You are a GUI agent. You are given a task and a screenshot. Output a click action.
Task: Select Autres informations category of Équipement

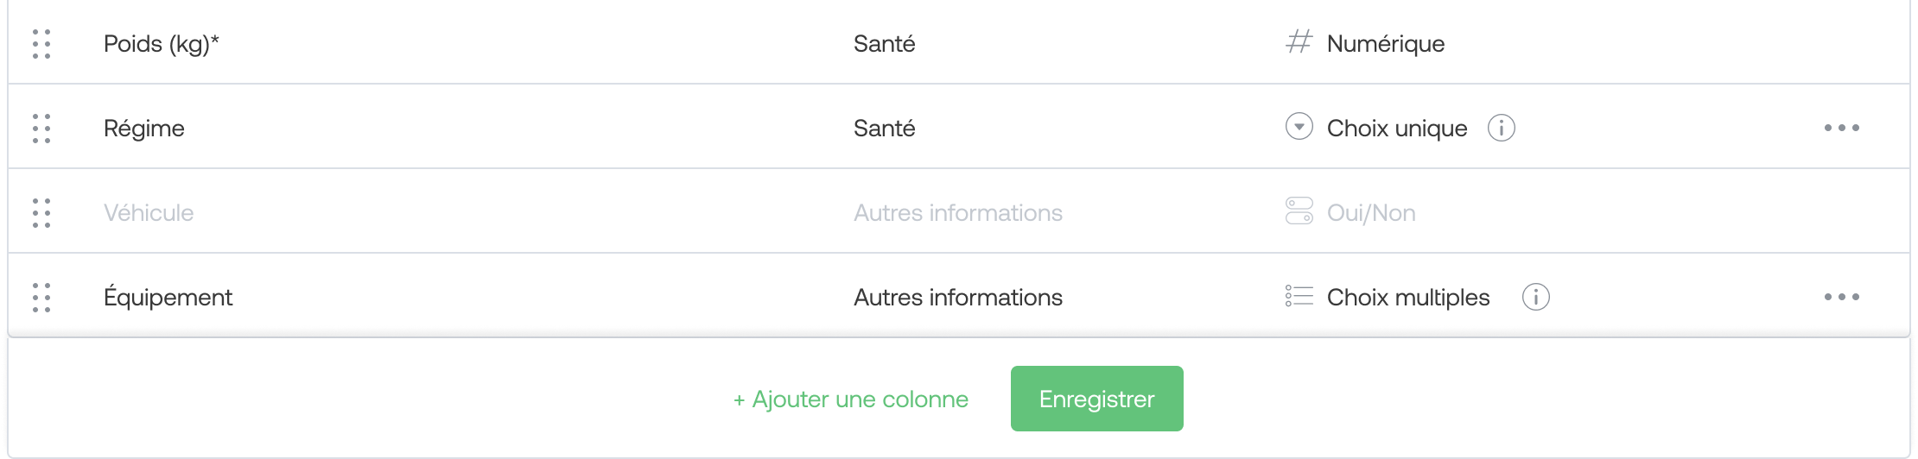958,298
